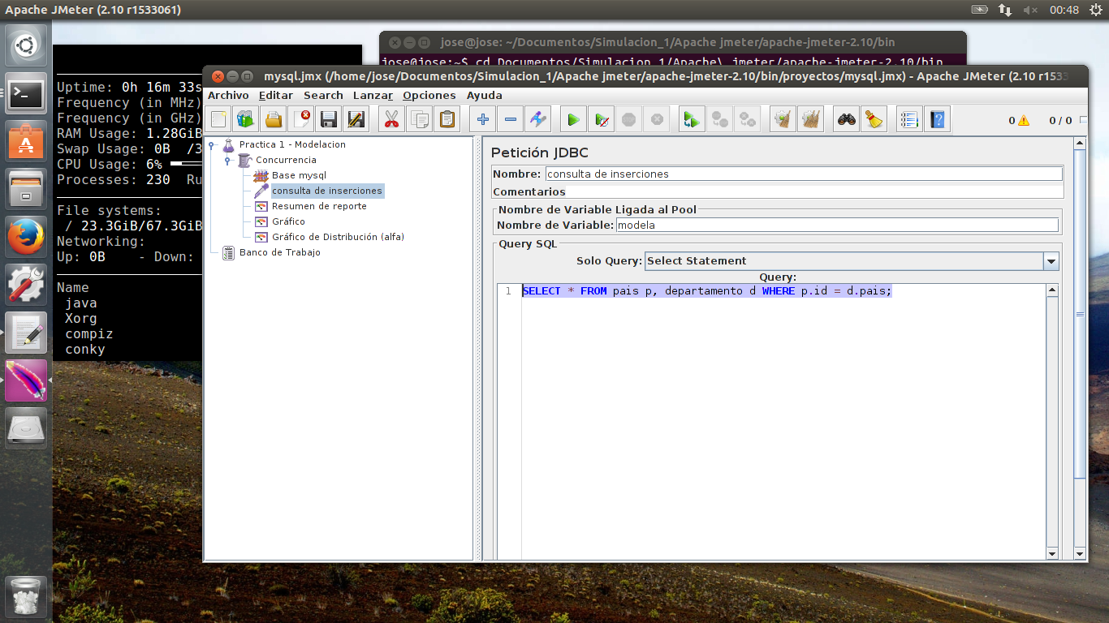Click the Paste clipboard toolbar icon
1109x623 pixels.
tap(447, 120)
